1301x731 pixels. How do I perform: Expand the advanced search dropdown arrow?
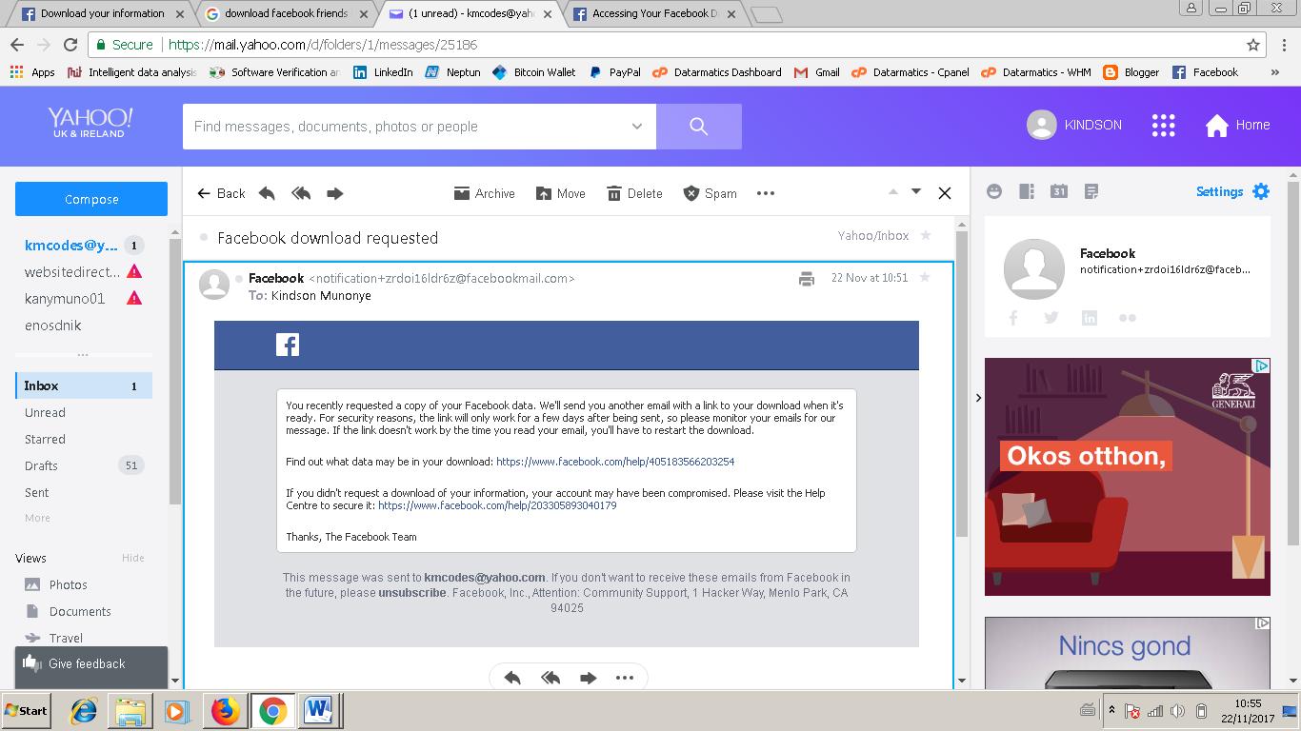pos(637,127)
